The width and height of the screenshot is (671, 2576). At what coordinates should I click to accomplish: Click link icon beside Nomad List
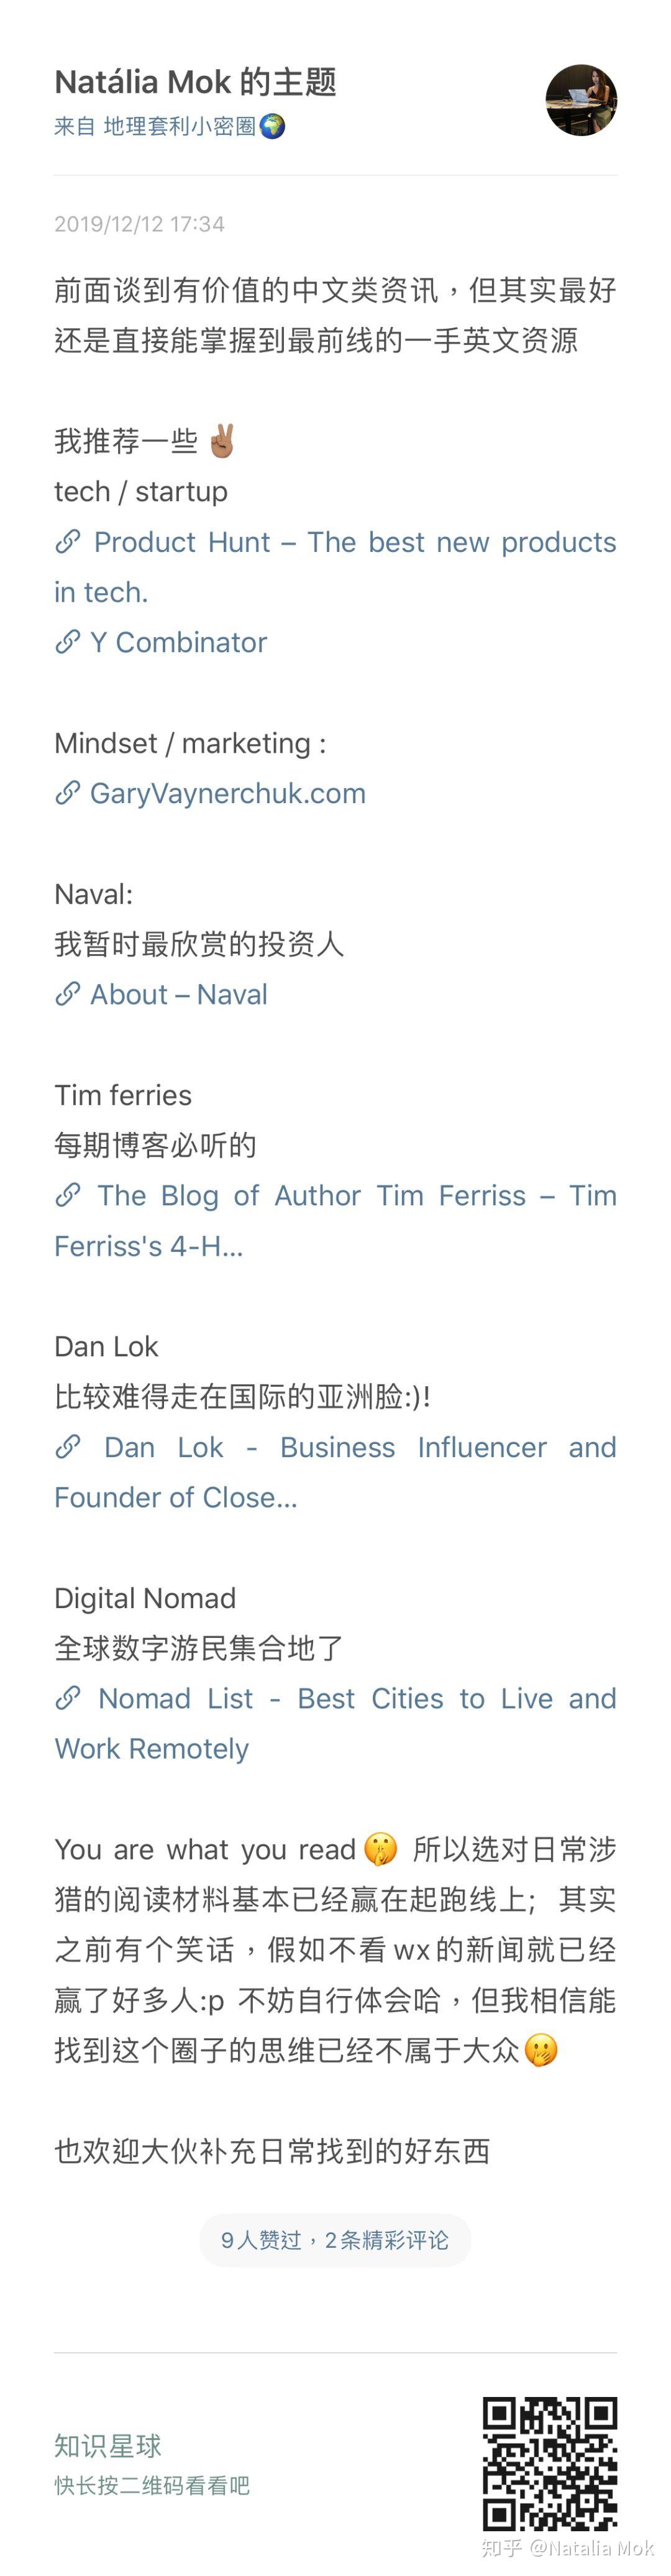coord(68,1698)
